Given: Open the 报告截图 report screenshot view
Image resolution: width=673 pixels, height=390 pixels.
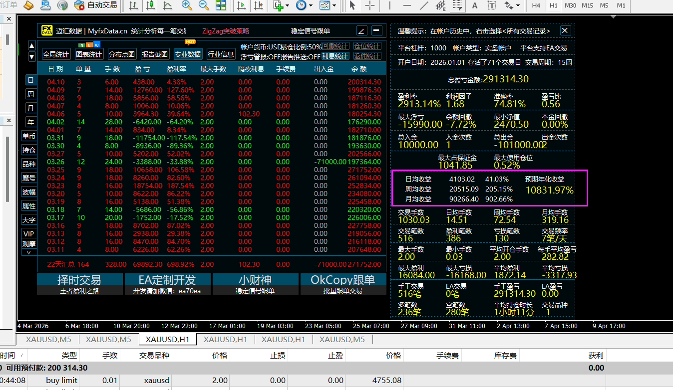Looking at the screenshot, I should tap(155, 54).
